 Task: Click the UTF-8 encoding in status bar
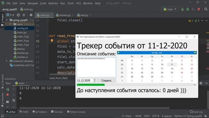[155, 116]
